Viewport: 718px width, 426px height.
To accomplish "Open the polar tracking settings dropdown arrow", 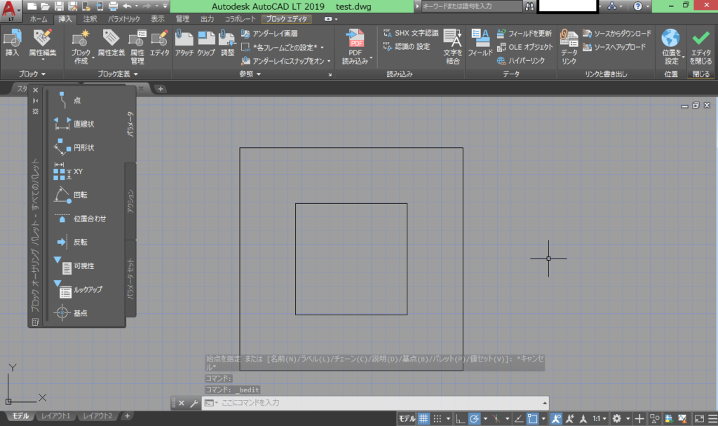I will 485,418.
